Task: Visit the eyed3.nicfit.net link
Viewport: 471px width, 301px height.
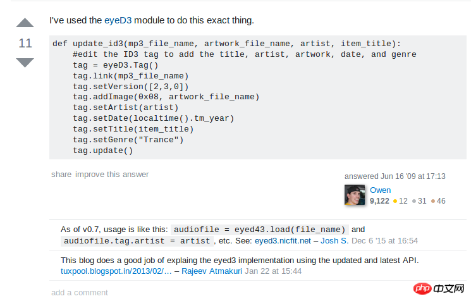Action: click(x=284, y=241)
